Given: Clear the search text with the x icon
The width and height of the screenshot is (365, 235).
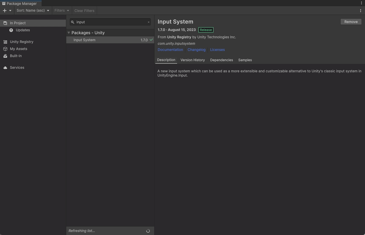Looking at the screenshot, I should click(x=149, y=22).
